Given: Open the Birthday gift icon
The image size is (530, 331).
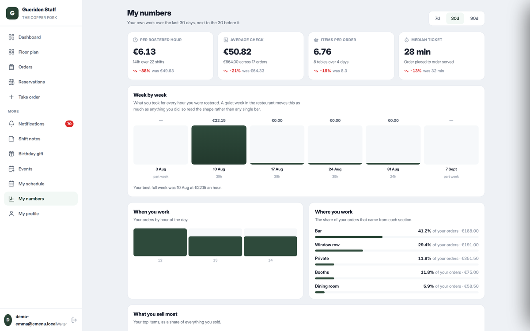Looking at the screenshot, I should (x=11, y=154).
